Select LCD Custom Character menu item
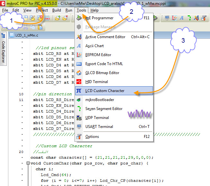The width and height of the screenshot is (210, 186). (114, 91)
